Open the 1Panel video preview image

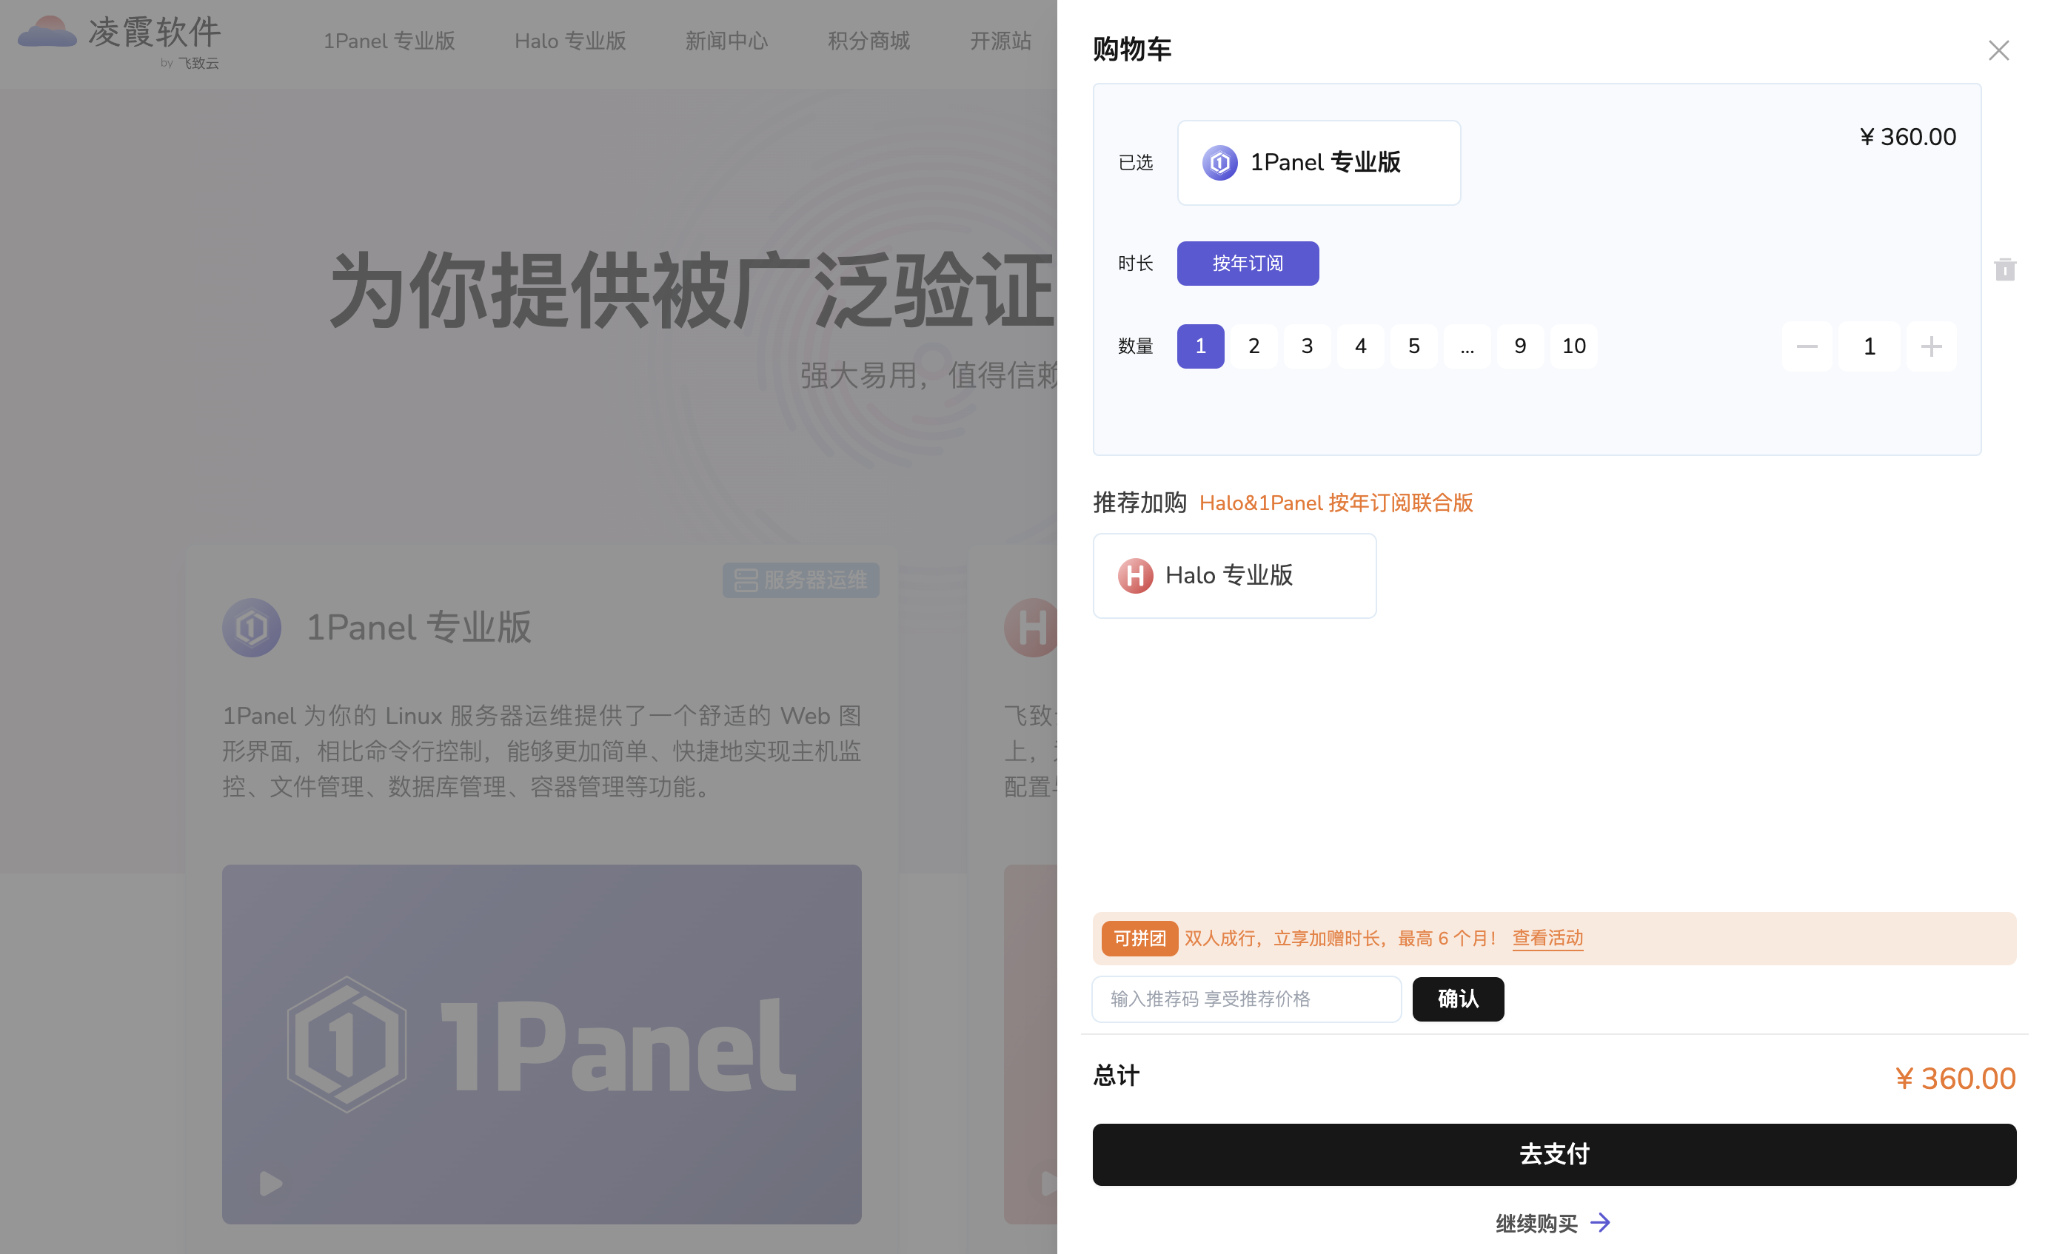[541, 1045]
